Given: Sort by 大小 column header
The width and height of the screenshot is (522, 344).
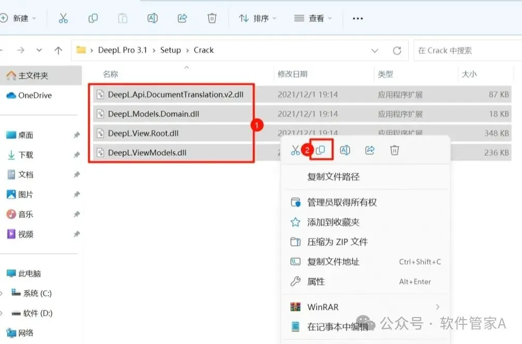Looking at the screenshot, I should (x=469, y=74).
